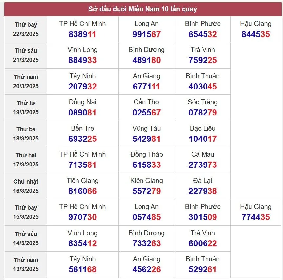Select the Vĩnh Long 884933 cell
The height and width of the screenshot is (280, 283).
pyautogui.click(x=82, y=55)
